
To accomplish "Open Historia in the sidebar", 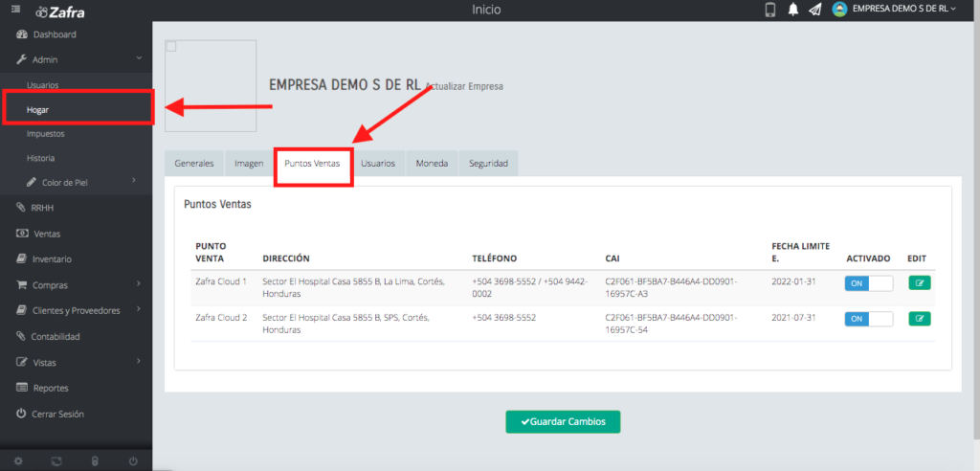I will click(40, 158).
